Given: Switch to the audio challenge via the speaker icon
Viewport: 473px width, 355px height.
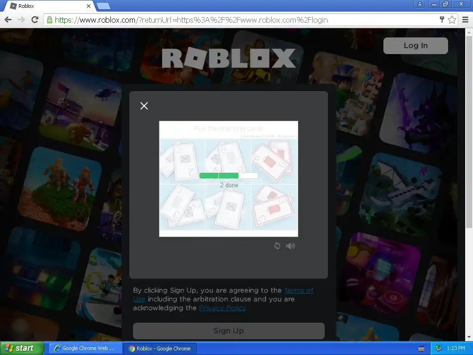Looking at the screenshot, I should (x=291, y=246).
